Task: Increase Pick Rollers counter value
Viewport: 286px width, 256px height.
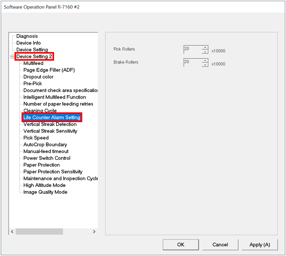Action: click(x=205, y=47)
